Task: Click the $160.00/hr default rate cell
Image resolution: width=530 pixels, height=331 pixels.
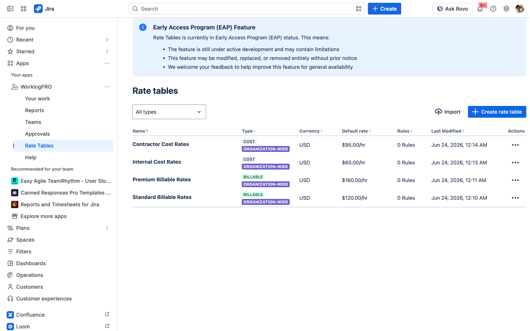Action: pos(355,180)
